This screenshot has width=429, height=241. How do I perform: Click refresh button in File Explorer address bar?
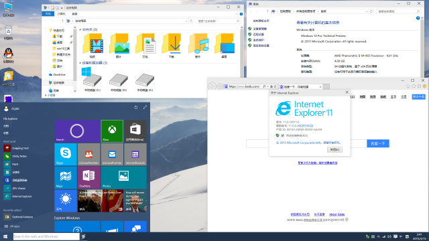[191, 21]
